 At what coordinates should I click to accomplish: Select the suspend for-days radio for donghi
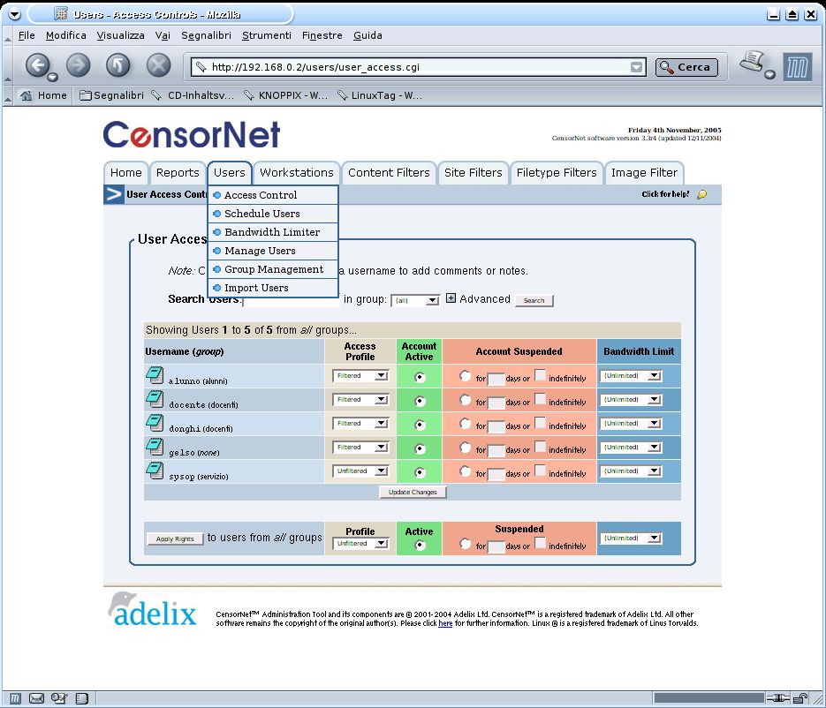coord(465,424)
